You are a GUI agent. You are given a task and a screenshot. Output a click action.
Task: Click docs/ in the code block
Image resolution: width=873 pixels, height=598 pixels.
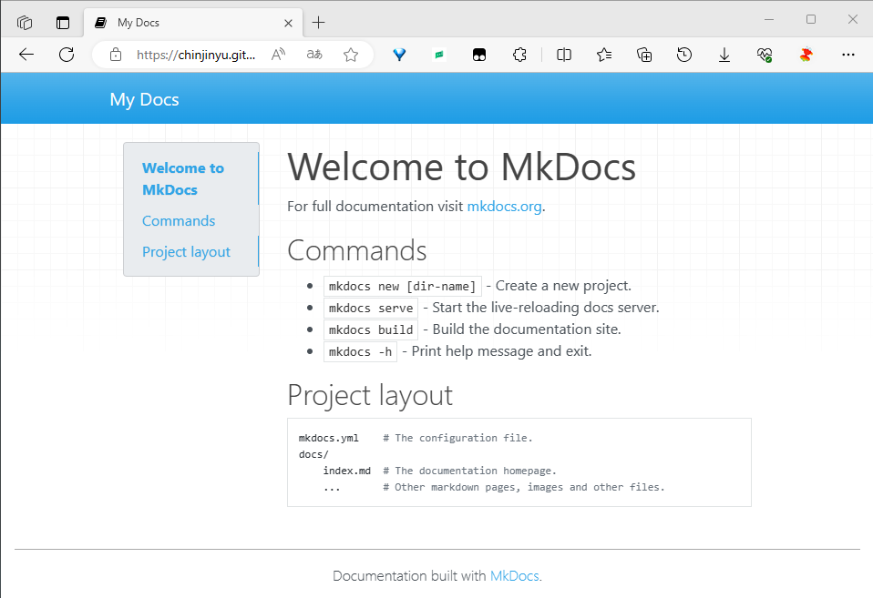pyautogui.click(x=313, y=454)
